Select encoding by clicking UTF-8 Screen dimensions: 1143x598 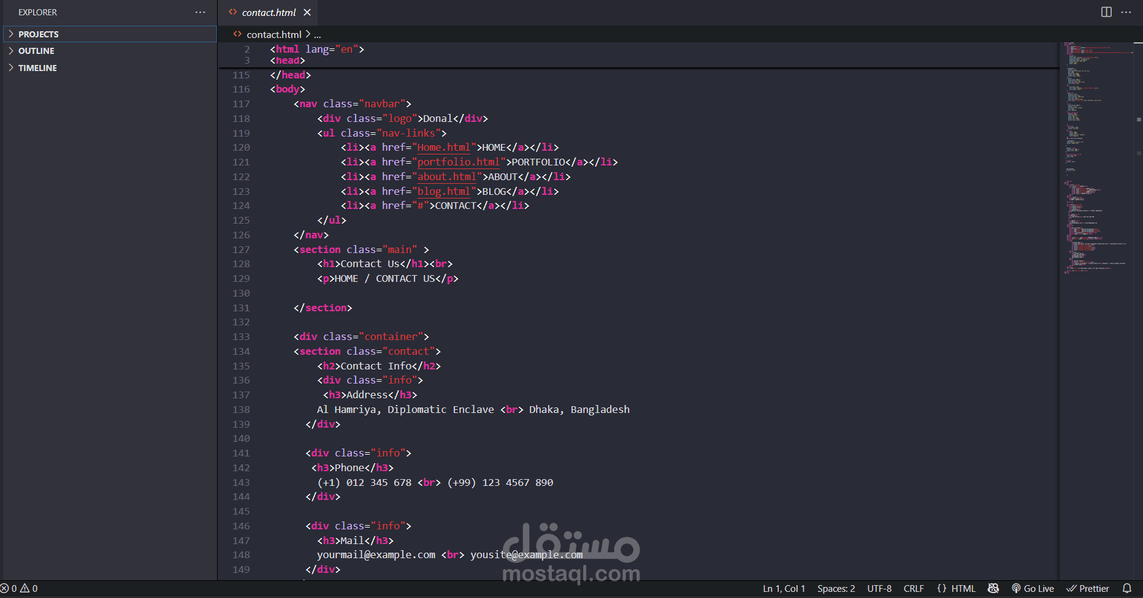[879, 588]
